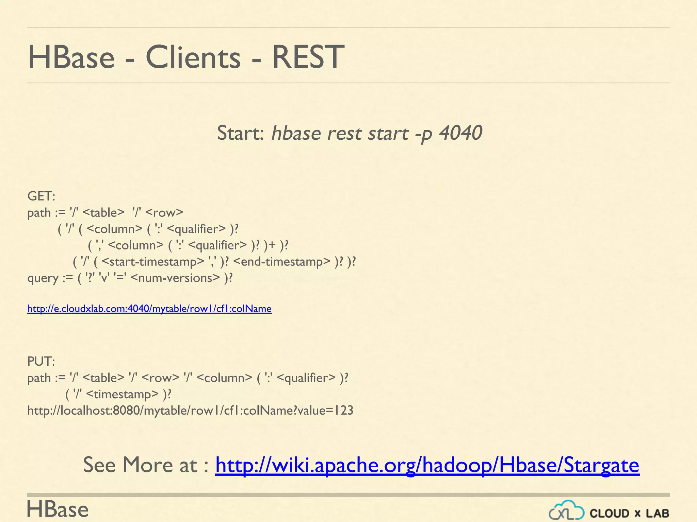Click the 'GET:' heading
The image size is (697, 522).
tap(41, 196)
